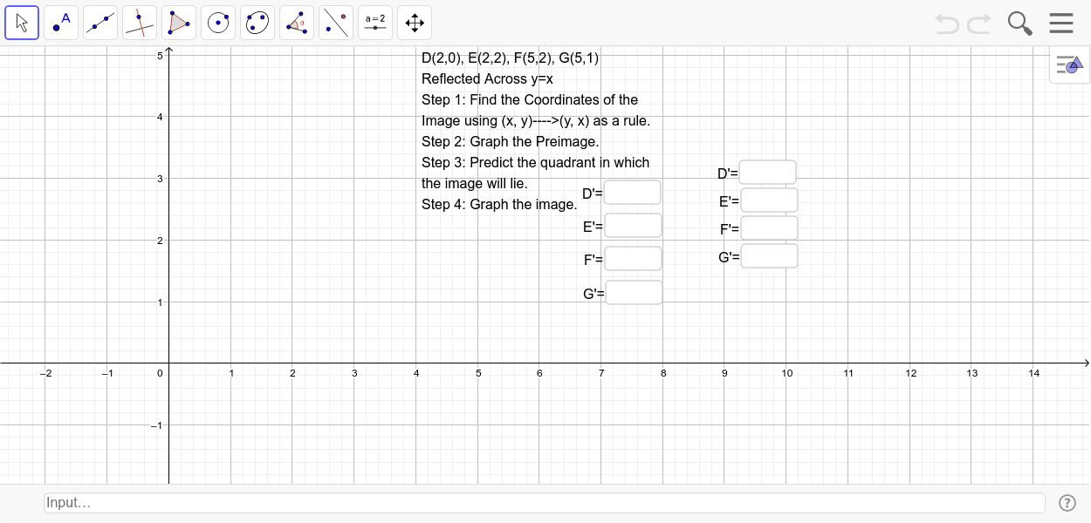Select the Ellipse tool
Image resolution: width=1091 pixels, height=523 pixels.
pos(257,23)
